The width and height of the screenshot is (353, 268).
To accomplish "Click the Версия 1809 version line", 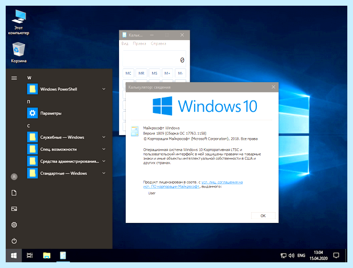I will (175, 133).
